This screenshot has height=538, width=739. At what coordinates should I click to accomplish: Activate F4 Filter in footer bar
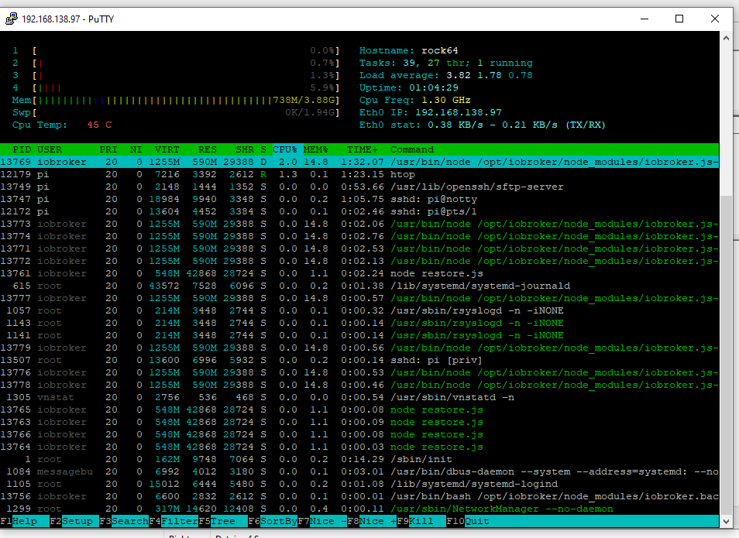179,521
